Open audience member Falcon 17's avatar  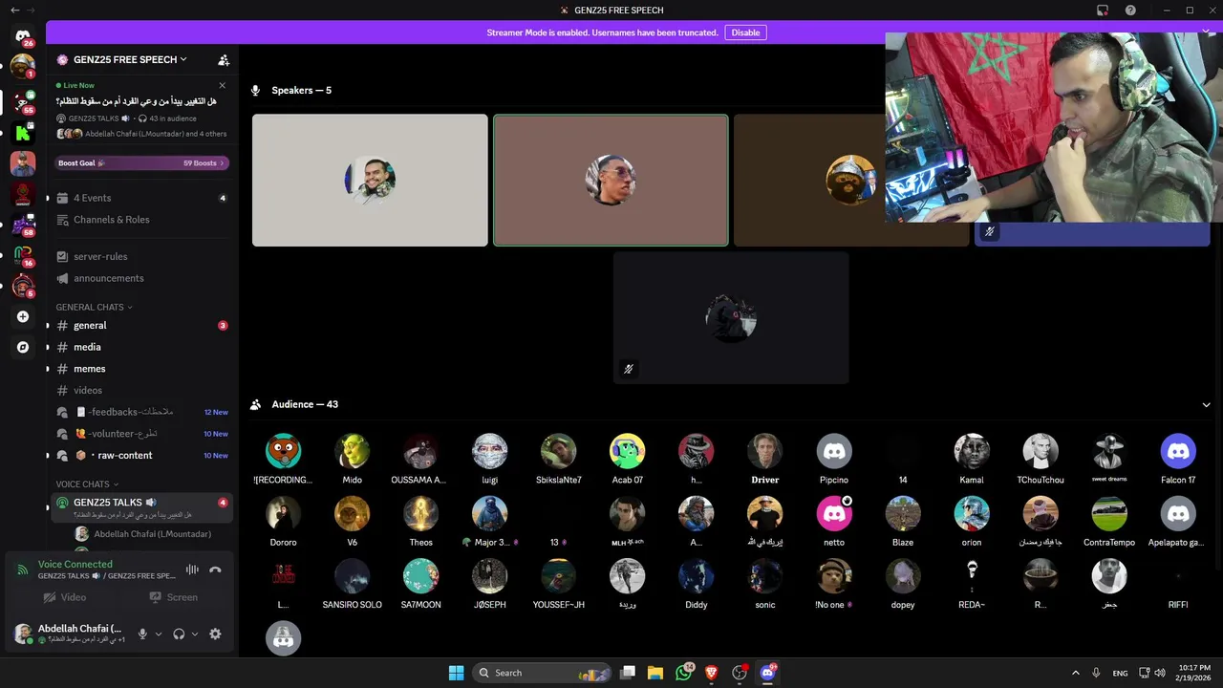(1178, 451)
